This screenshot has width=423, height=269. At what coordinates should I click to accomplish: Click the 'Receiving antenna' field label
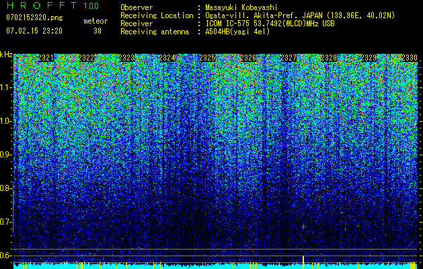click(x=155, y=32)
